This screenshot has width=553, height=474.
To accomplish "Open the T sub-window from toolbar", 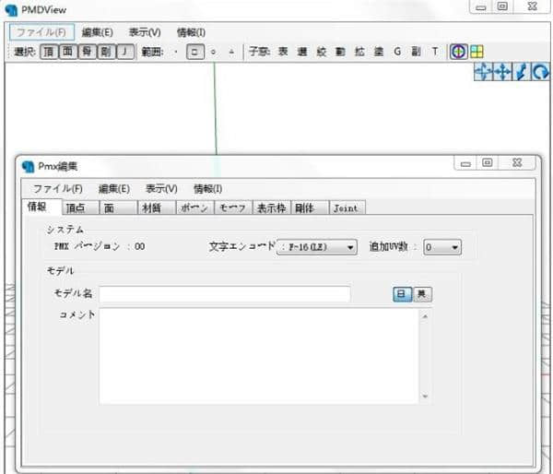I will tap(434, 52).
